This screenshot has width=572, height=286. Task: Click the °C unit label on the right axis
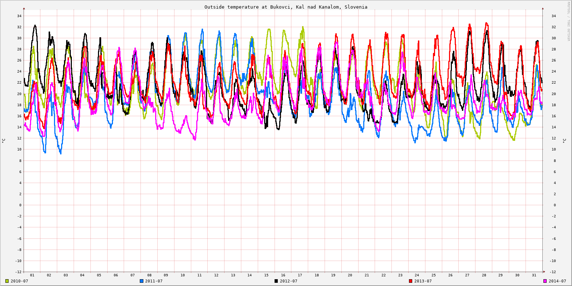(564, 141)
